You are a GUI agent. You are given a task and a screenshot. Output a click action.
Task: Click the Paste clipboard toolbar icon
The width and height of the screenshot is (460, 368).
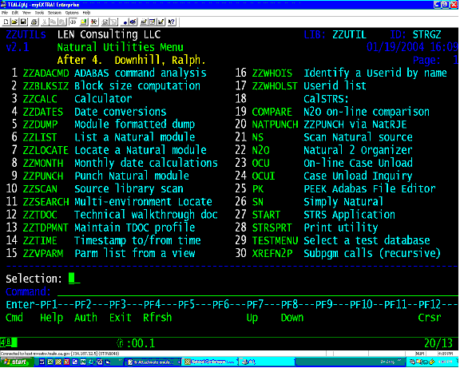62,22
